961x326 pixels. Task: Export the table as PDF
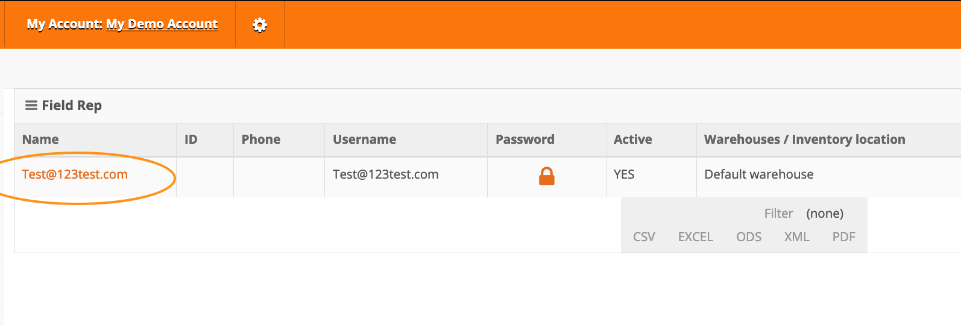[x=843, y=237]
